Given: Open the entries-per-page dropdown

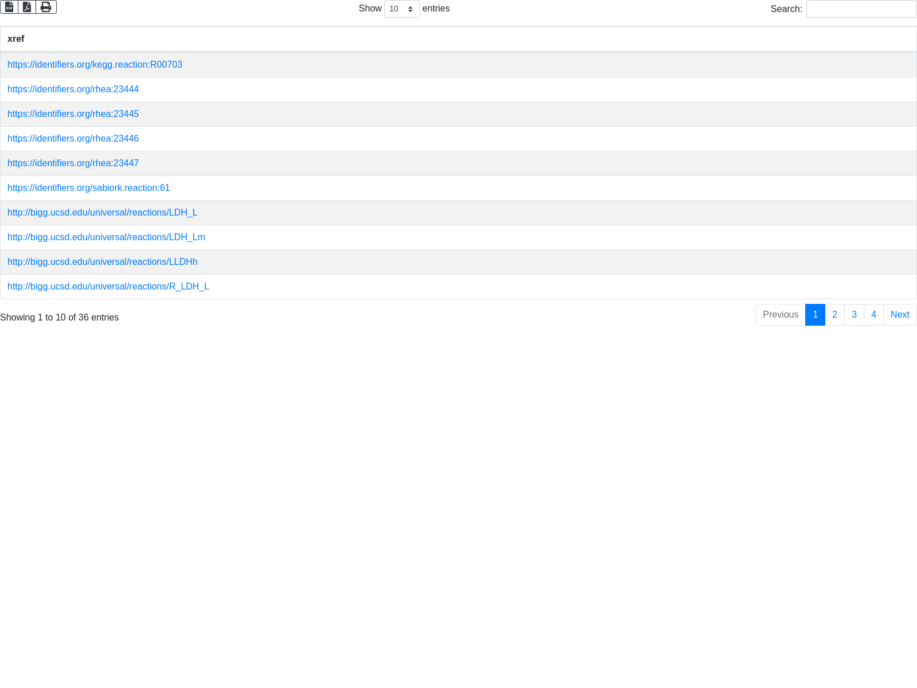Looking at the screenshot, I should tap(402, 9).
